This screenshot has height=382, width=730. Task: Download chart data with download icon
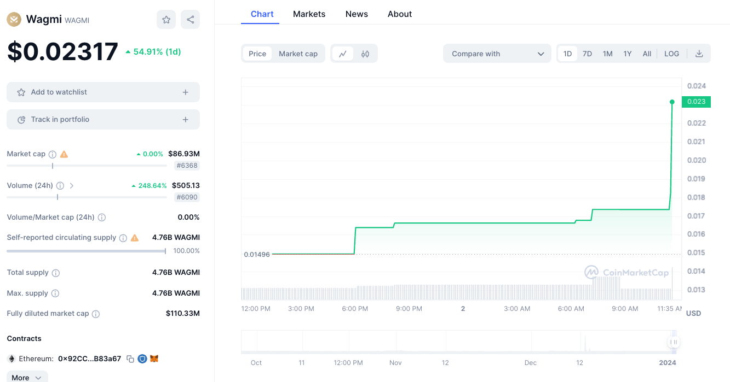tap(699, 54)
